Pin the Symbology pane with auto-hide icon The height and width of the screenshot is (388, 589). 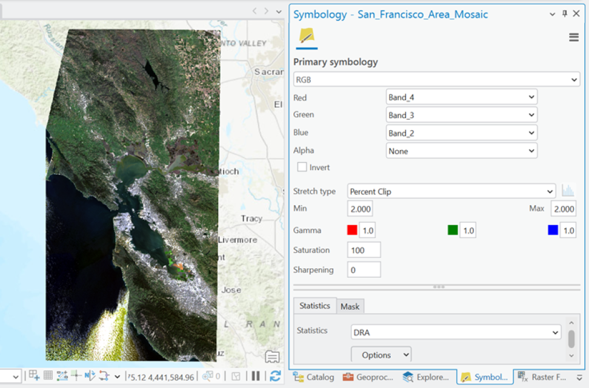(x=565, y=14)
